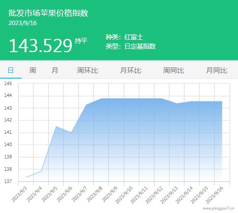Select the 日 daily tab
The height and width of the screenshot is (213, 238).
(11, 70)
